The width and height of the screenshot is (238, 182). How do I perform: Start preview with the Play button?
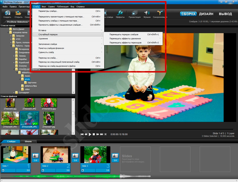pyautogui.click(x=90, y=134)
